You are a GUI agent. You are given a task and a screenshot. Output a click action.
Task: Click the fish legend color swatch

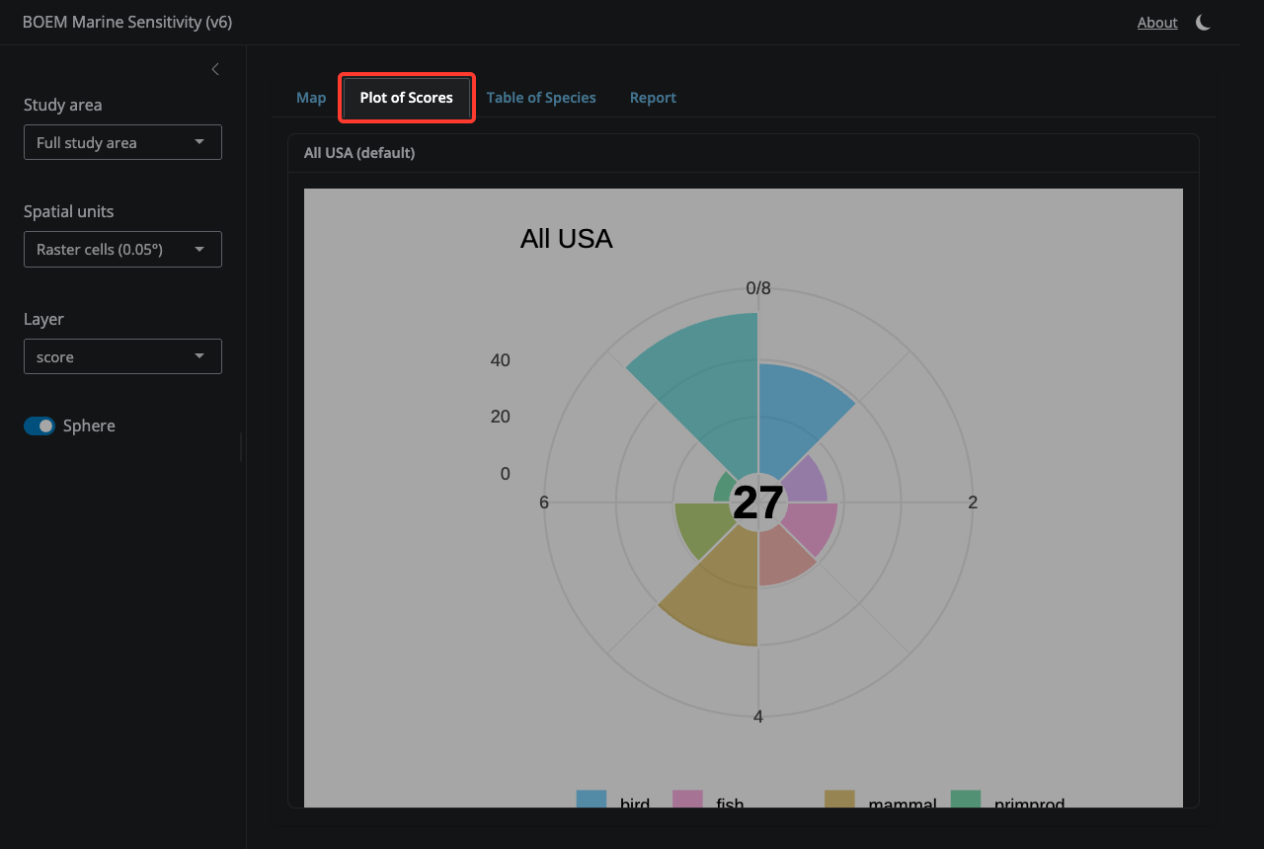click(687, 799)
